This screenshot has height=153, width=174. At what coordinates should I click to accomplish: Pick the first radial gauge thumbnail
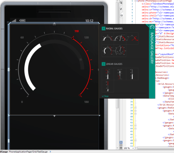pyautogui.click(x=108, y=39)
